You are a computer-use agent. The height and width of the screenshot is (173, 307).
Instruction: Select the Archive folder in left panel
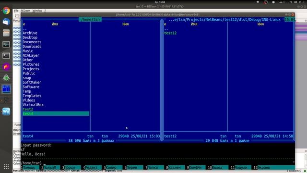(x=30, y=33)
